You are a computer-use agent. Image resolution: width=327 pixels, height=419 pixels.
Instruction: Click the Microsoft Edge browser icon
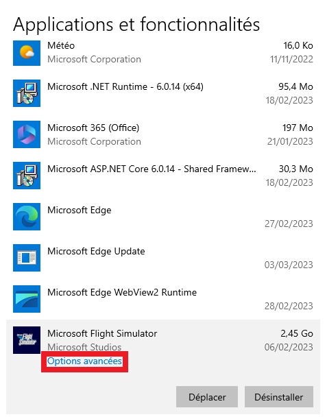point(27,217)
